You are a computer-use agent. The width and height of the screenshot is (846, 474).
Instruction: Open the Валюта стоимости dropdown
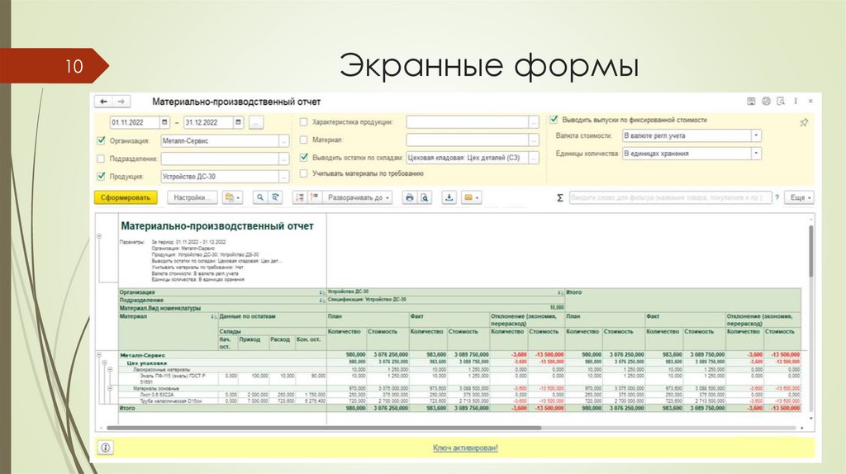point(757,135)
